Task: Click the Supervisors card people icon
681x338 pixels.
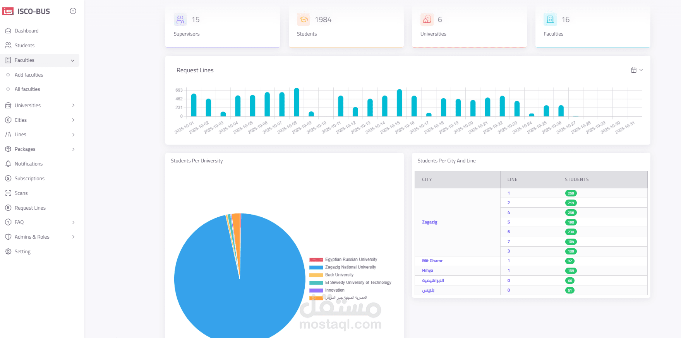Action: tap(180, 19)
